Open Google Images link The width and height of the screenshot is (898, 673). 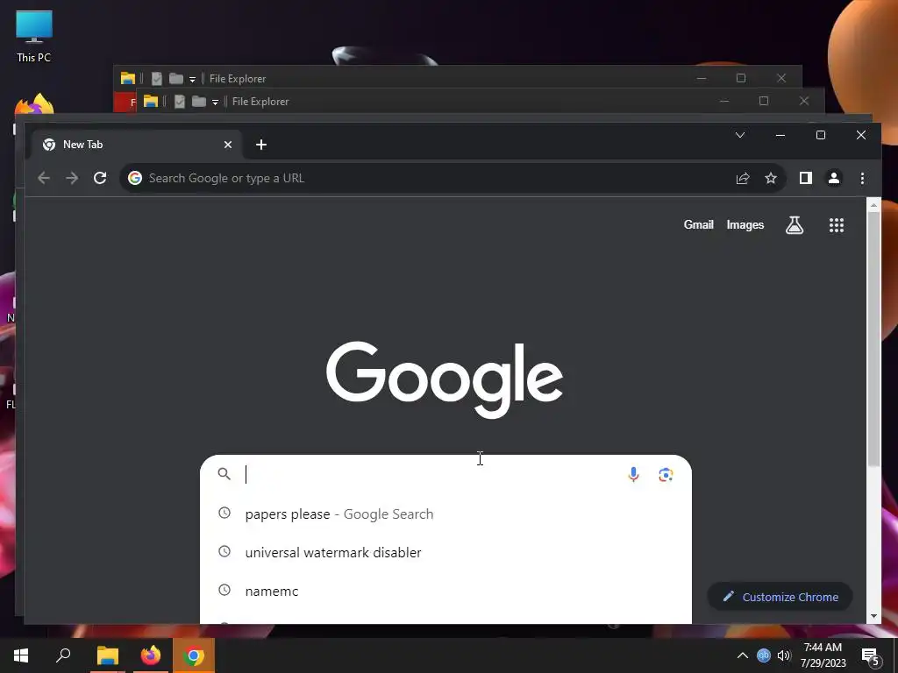coord(745,225)
